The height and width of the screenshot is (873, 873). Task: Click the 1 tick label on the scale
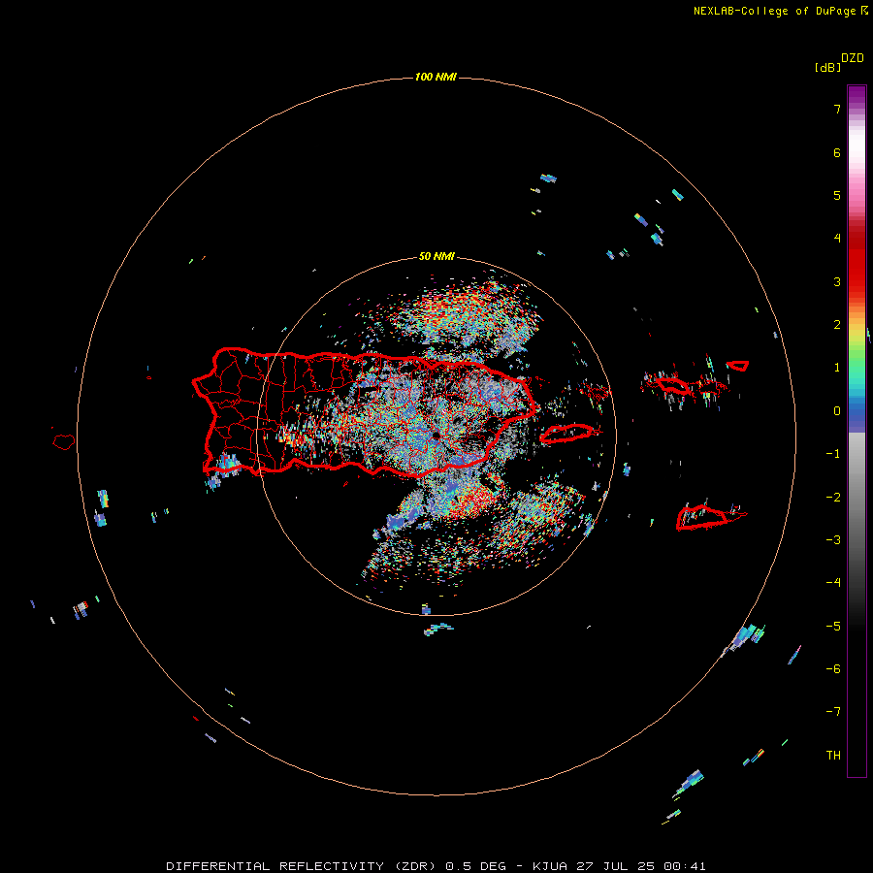pos(837,368)
